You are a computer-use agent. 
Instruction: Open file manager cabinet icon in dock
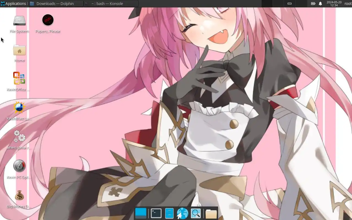[169, 213]
